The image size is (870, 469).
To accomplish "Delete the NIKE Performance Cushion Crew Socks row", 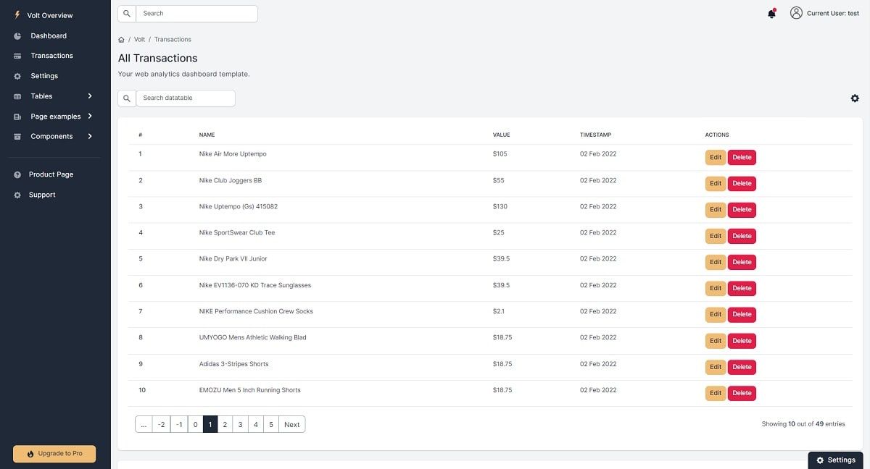I will tap(742, 315).
